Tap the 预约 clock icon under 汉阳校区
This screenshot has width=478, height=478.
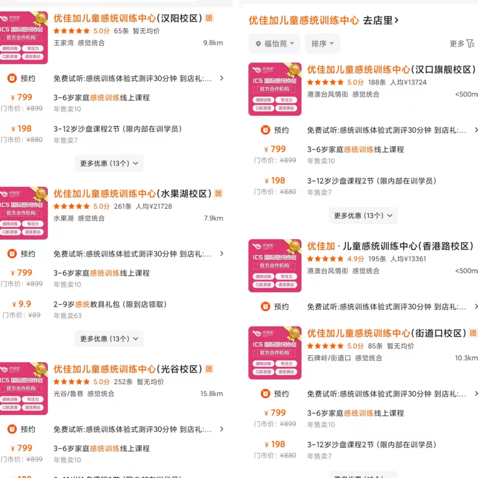coord(12,78)
